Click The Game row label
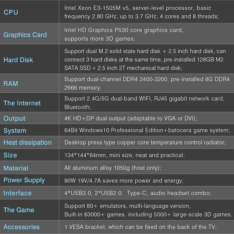The width and height of the screenshot is (234, 234). tap(19, 210)
